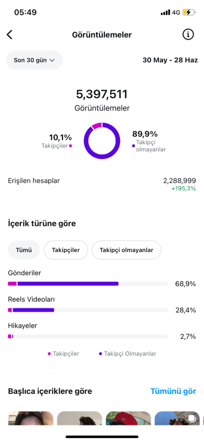Open the info circle icon

[188, 34]
